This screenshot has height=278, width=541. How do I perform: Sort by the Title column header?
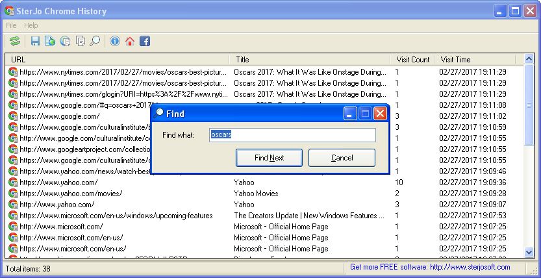pos(310,60)
